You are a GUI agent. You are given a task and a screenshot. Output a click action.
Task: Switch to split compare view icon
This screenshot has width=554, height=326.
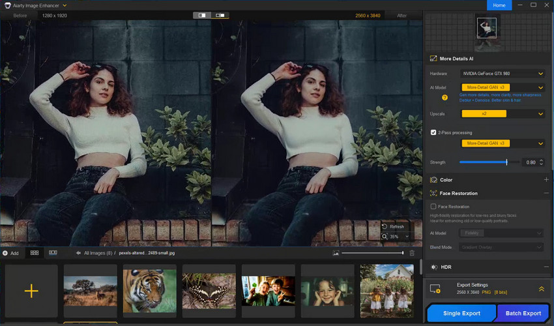pos(202,15)
